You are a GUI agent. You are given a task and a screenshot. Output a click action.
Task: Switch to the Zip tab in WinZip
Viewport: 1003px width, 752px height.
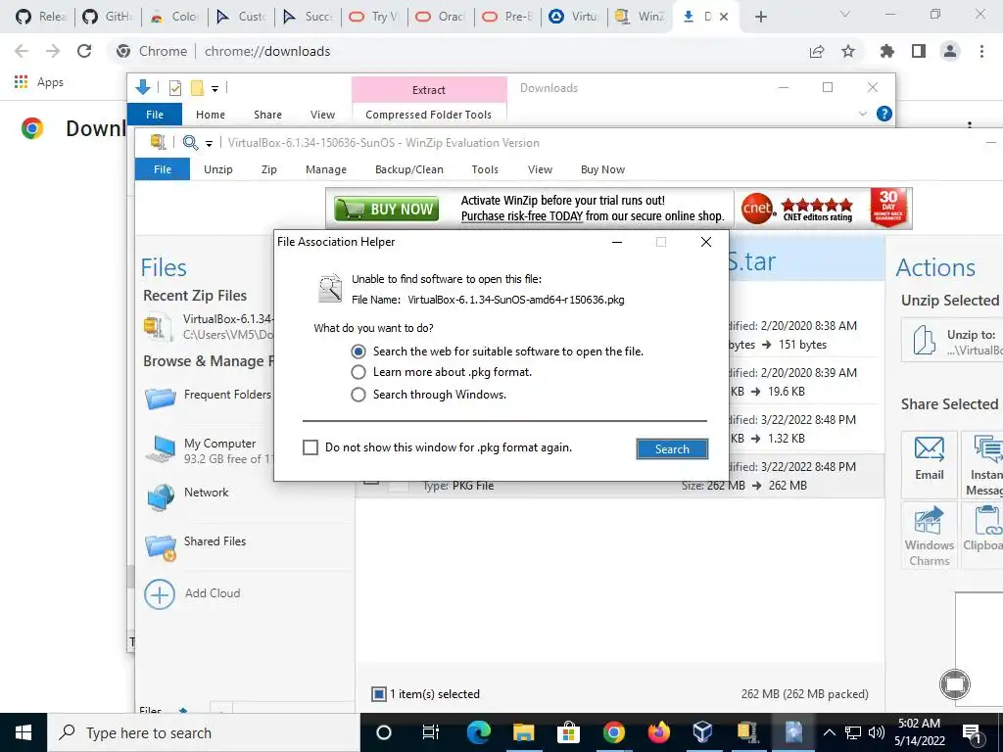(268, 169)
